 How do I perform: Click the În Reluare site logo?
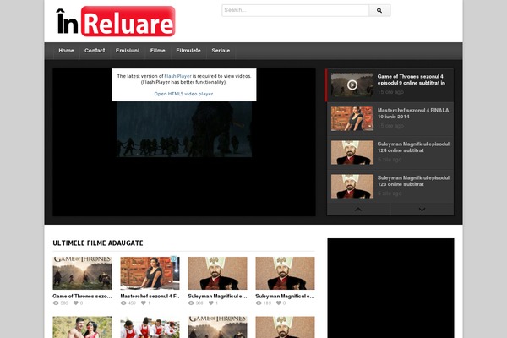[x=116, y=21]
